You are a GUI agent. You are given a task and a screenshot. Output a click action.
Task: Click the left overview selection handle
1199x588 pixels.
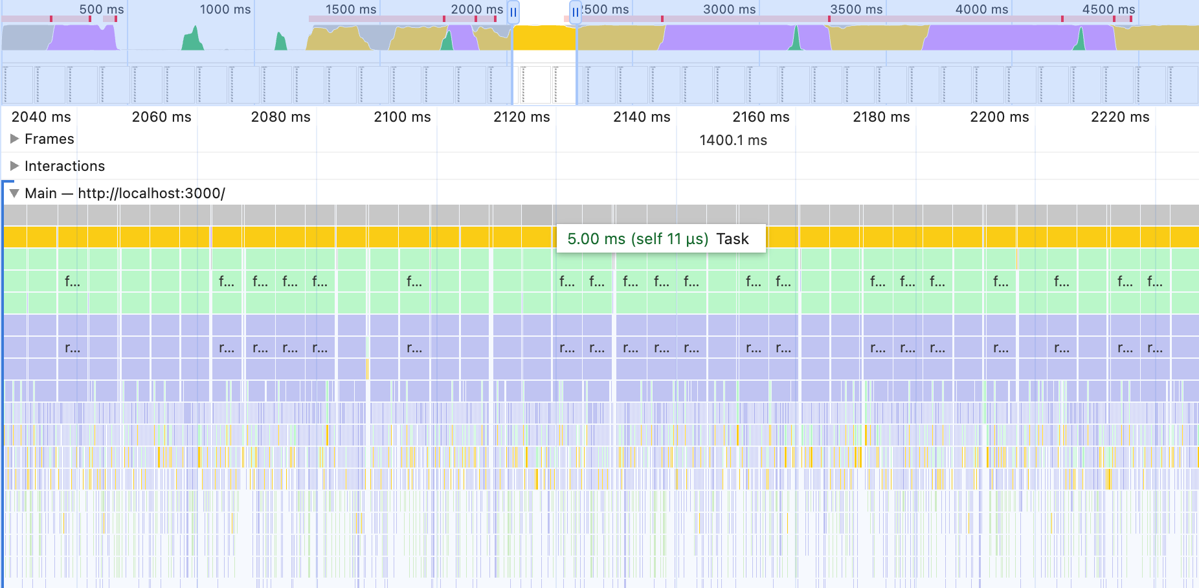(513, 12)
